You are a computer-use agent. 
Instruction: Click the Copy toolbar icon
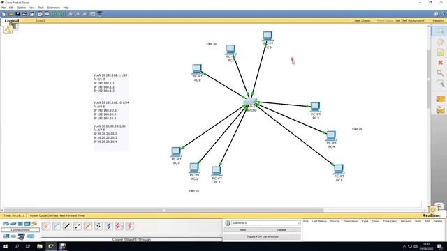41,14
